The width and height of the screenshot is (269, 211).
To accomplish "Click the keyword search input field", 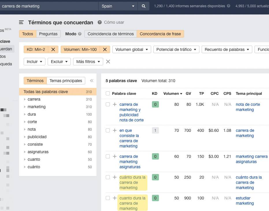I will (49, 6).
